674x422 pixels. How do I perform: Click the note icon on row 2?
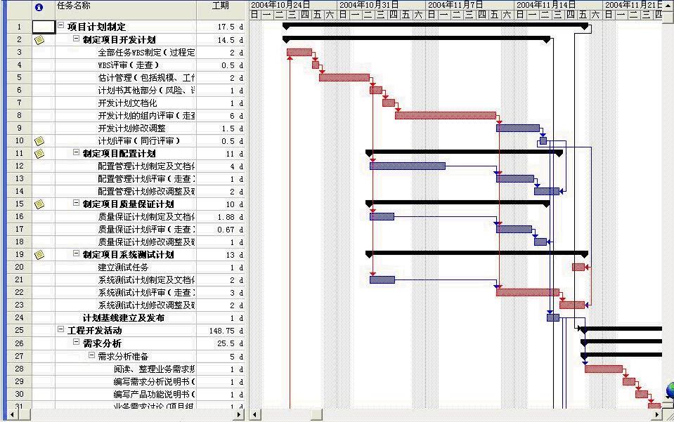point(39,40)
